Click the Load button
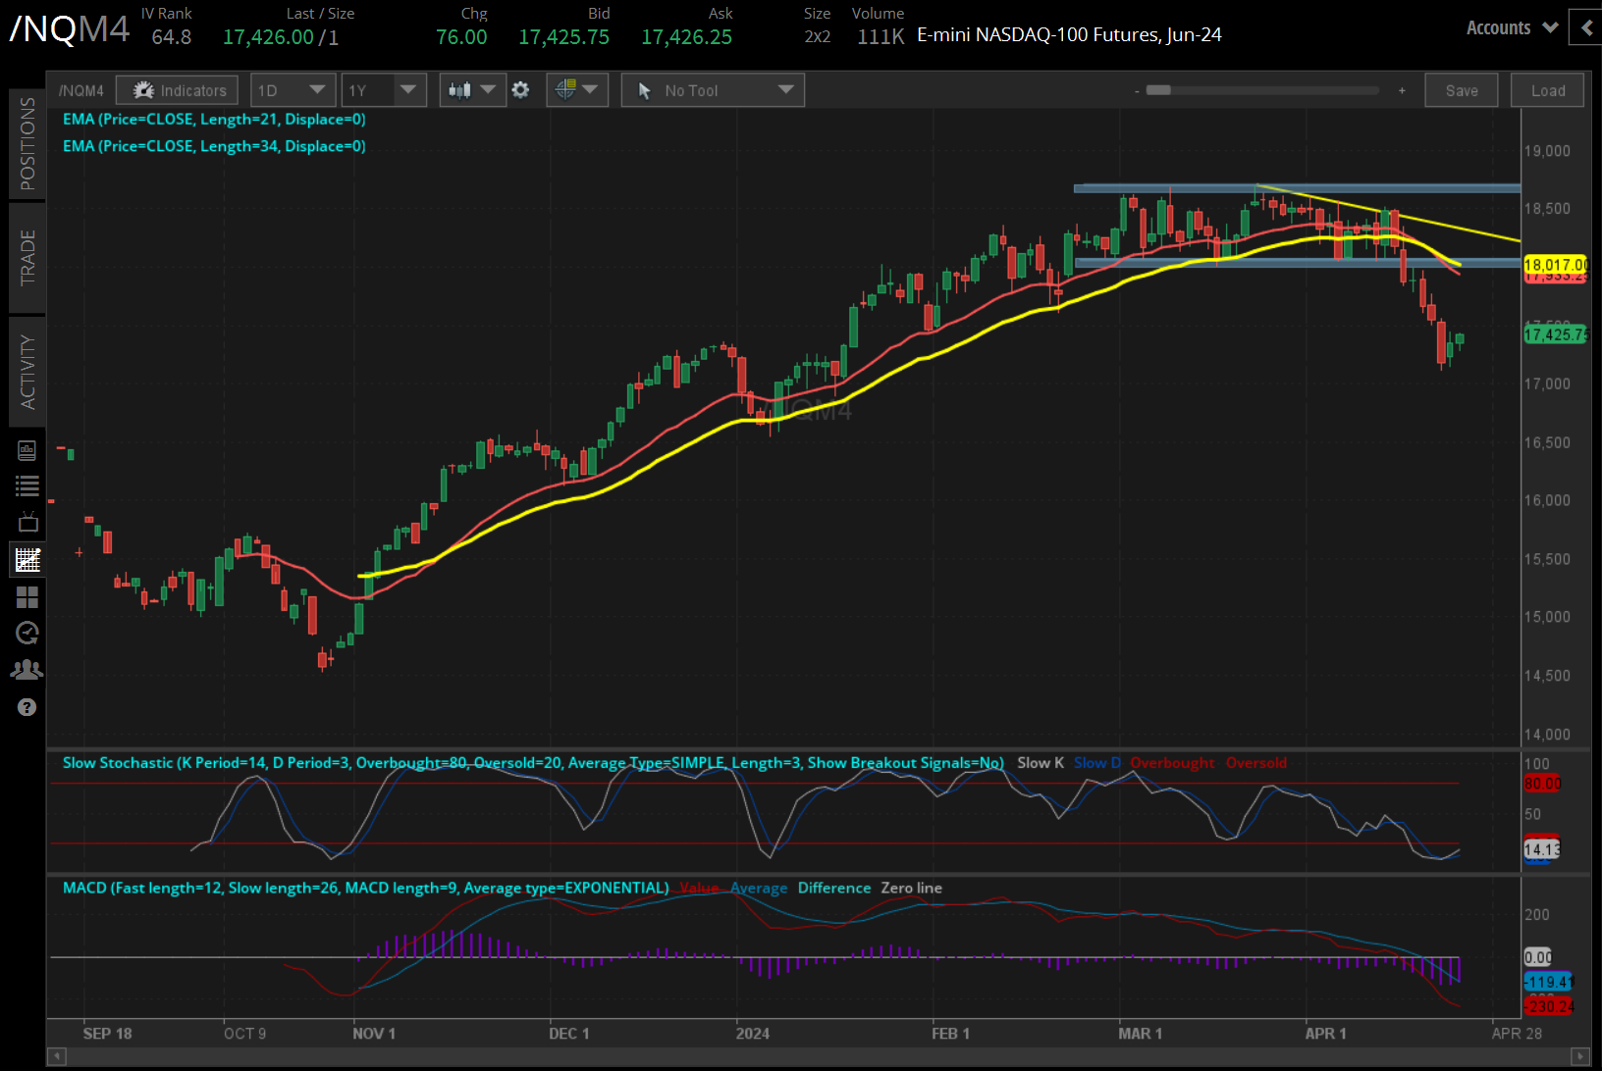 (x=1547, y=89)
